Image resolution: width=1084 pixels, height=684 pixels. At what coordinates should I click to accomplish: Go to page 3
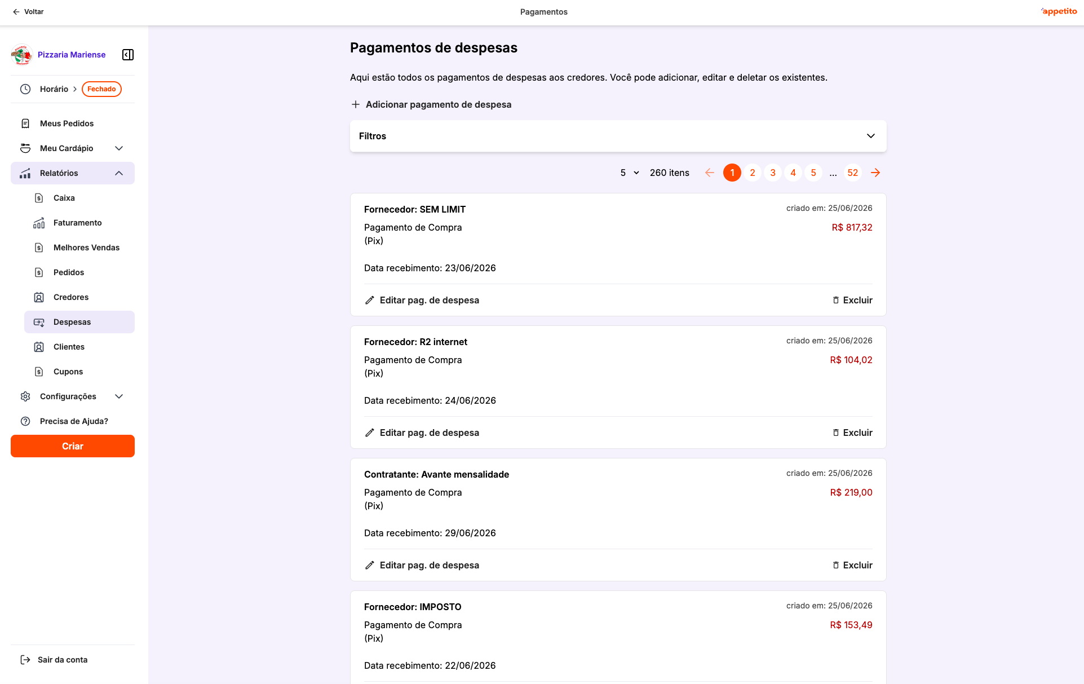tap(773, 173)
